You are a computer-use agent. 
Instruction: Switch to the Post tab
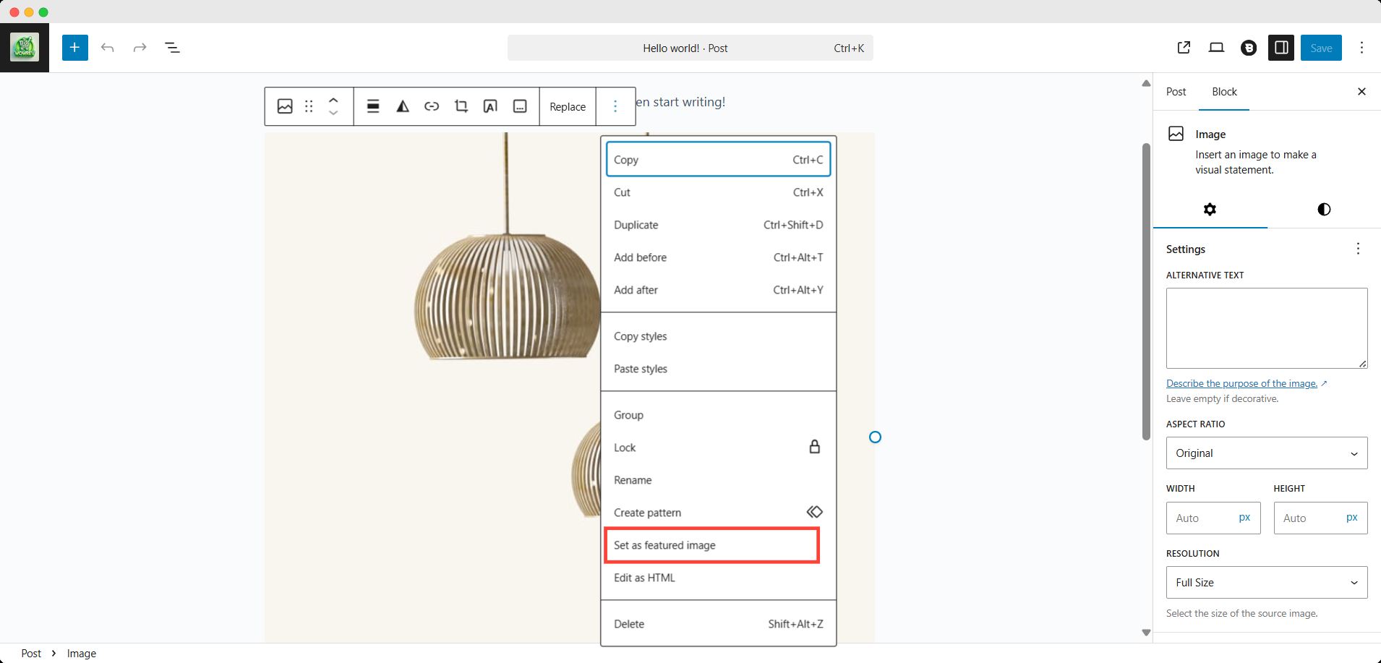point(1176,92)
